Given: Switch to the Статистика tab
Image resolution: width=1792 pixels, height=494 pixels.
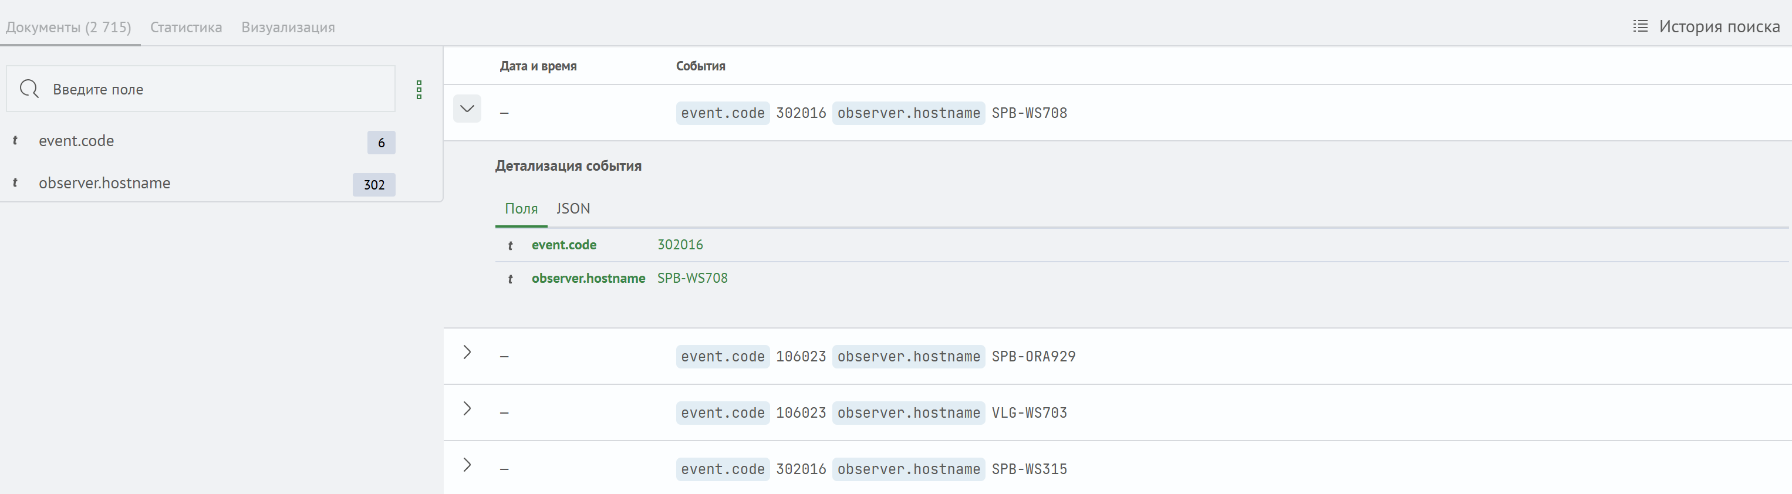Looking at the screenshot, I should (185, 27).
